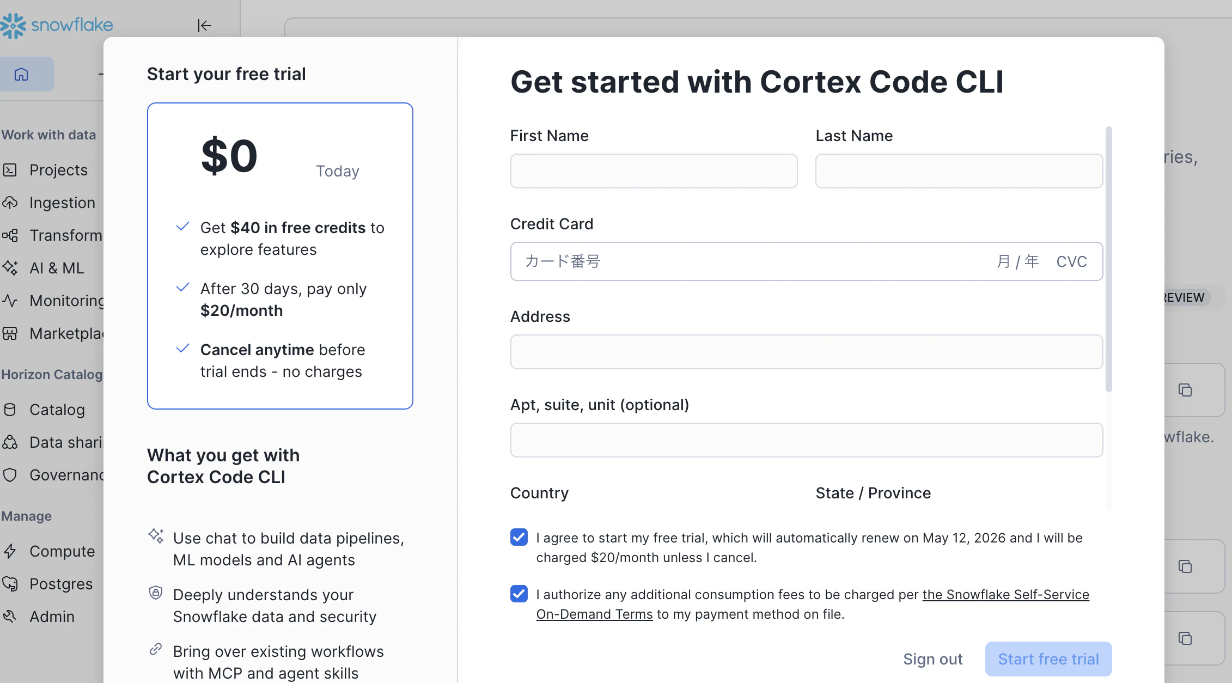
Task: Click the Admin icon in sidebar
Action: coord(10,617)
